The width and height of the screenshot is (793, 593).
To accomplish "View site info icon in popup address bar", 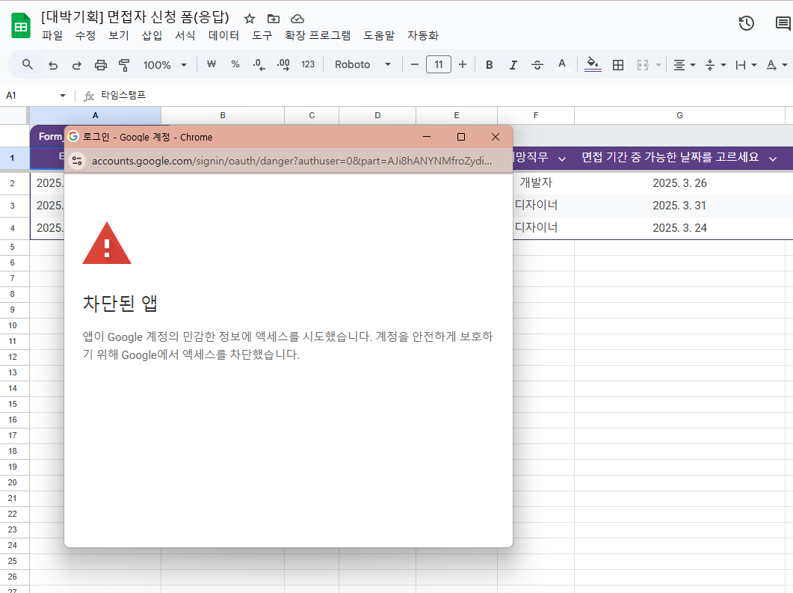I will tap(77, 161).
